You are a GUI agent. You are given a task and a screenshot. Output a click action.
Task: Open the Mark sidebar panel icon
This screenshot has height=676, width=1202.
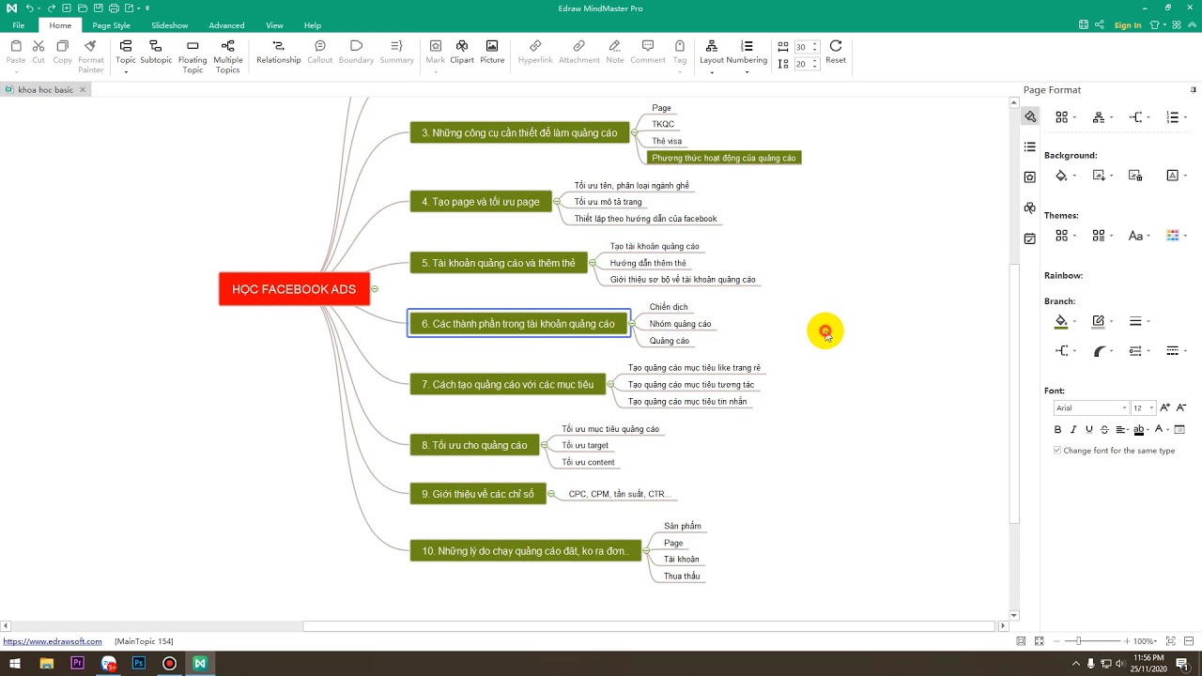click(1030, 177)
